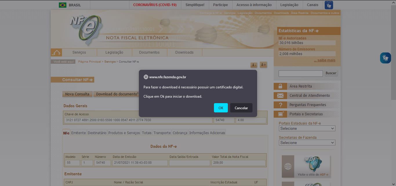
Task: Click the Buscar search button
Action: pos(331,73)
